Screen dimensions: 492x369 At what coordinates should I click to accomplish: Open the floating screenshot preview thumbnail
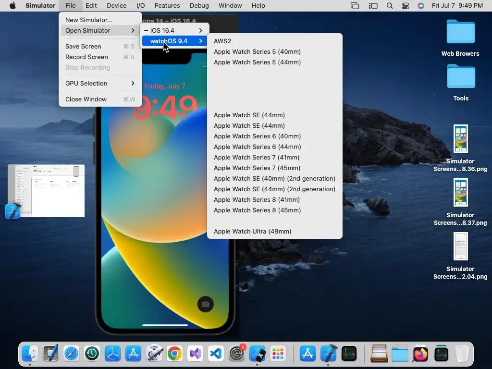coord(46,191)
